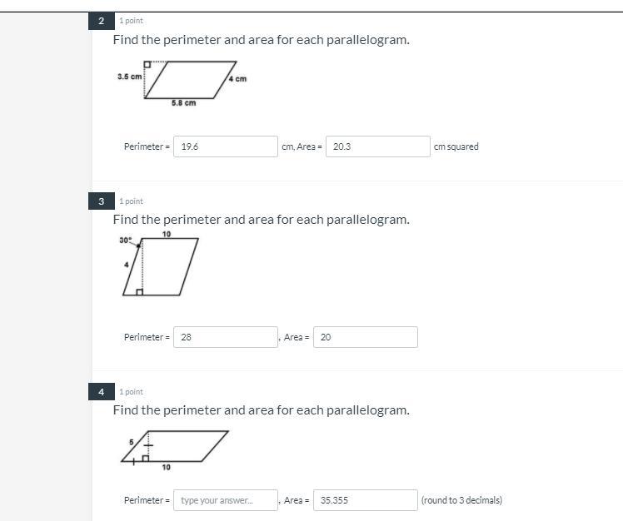This screenshot has height=521, width=623.
Task: Click the "1 point" label of question 3
Action: click(x=131, y=201)
